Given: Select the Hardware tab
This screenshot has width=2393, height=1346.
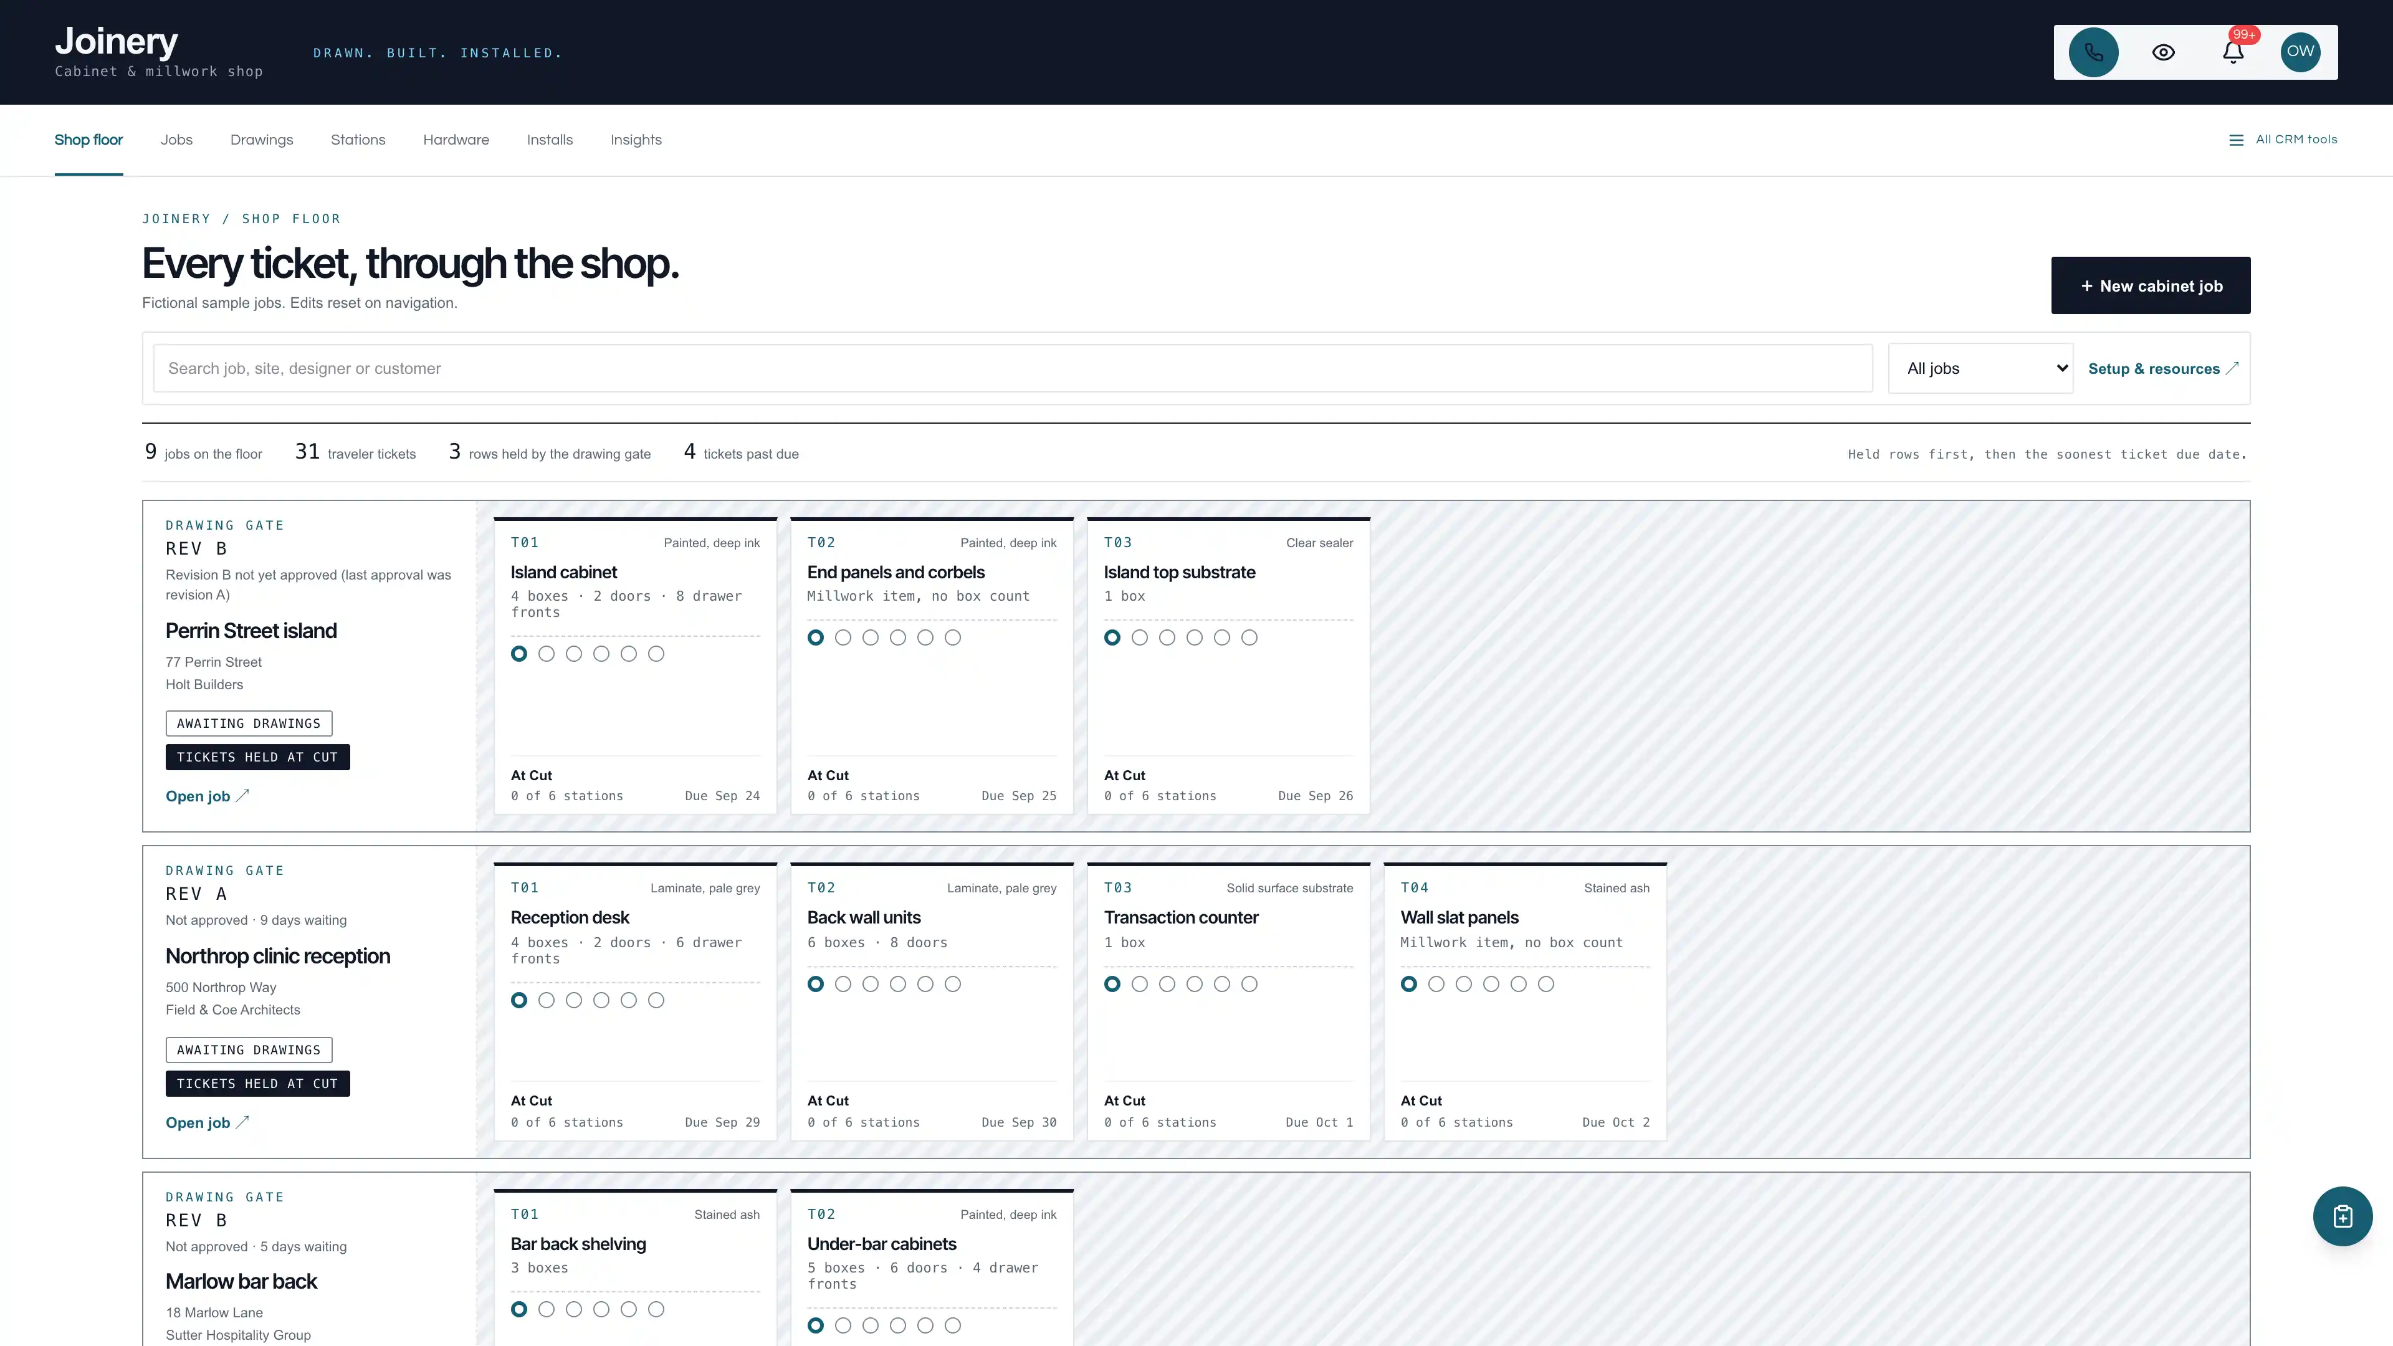Looking at the screenshot, I should [x=456, y=140].
